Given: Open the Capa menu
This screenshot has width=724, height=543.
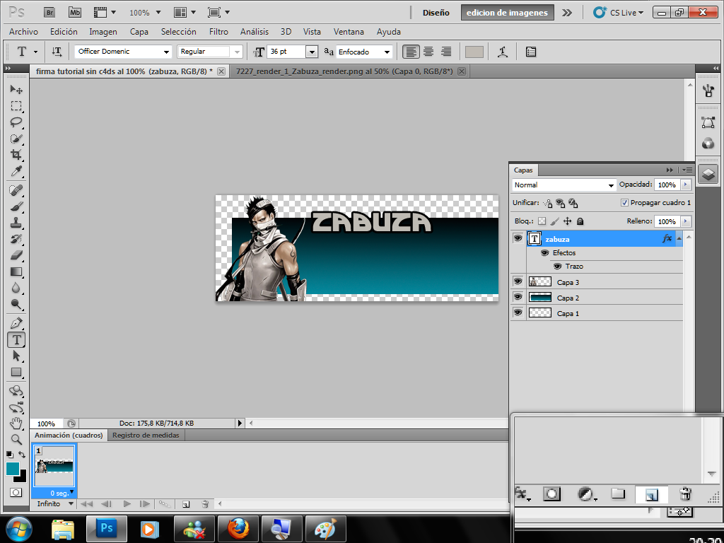Looking at the screenshot, I should click(139, 31).
